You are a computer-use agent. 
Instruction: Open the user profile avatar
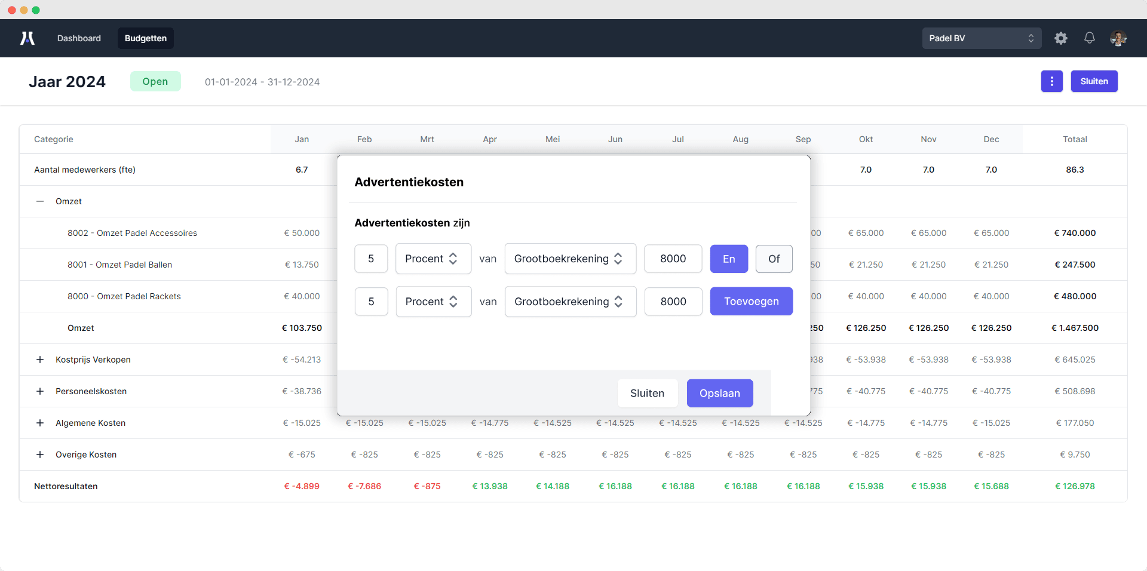(1118, 38)
